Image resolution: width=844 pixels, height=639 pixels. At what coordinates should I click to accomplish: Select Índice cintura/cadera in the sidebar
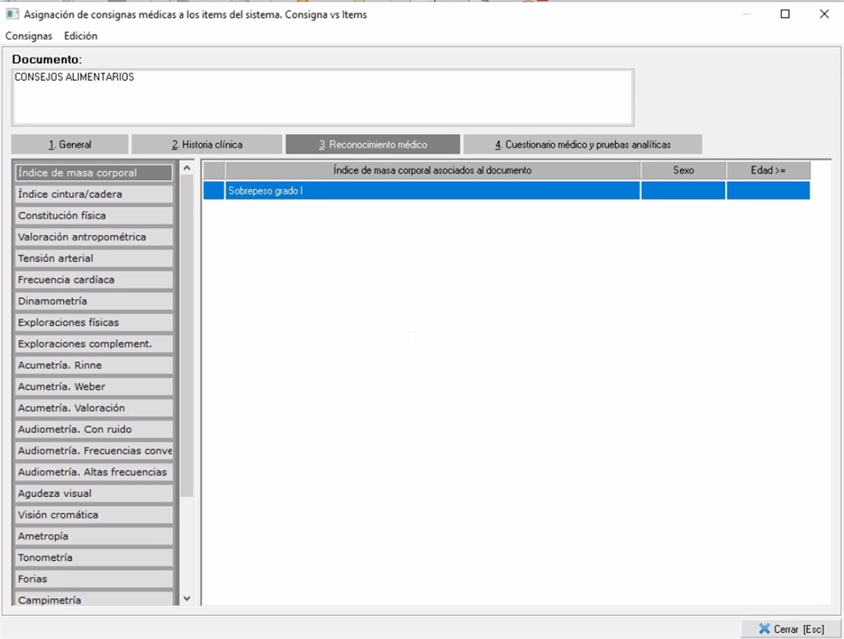point(93,194)
